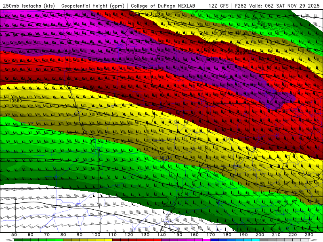Viewport: 323px width, 242px height.
Task: Click the 60 value on color scale
Action: [x=30, y=235]
